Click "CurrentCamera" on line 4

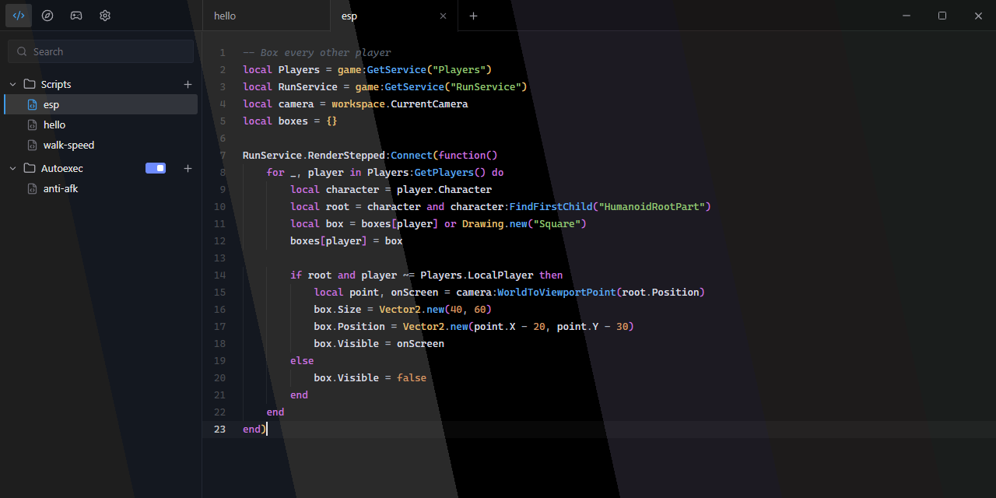click(430, 103)
